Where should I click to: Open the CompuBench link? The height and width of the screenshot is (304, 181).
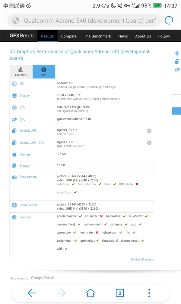coord(43,278)
